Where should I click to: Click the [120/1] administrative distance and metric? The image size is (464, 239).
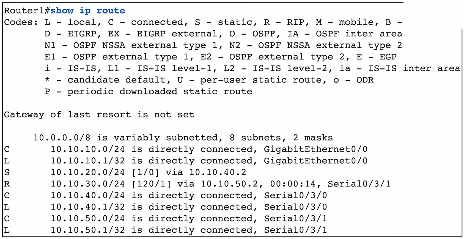click(x=151, y=184)
